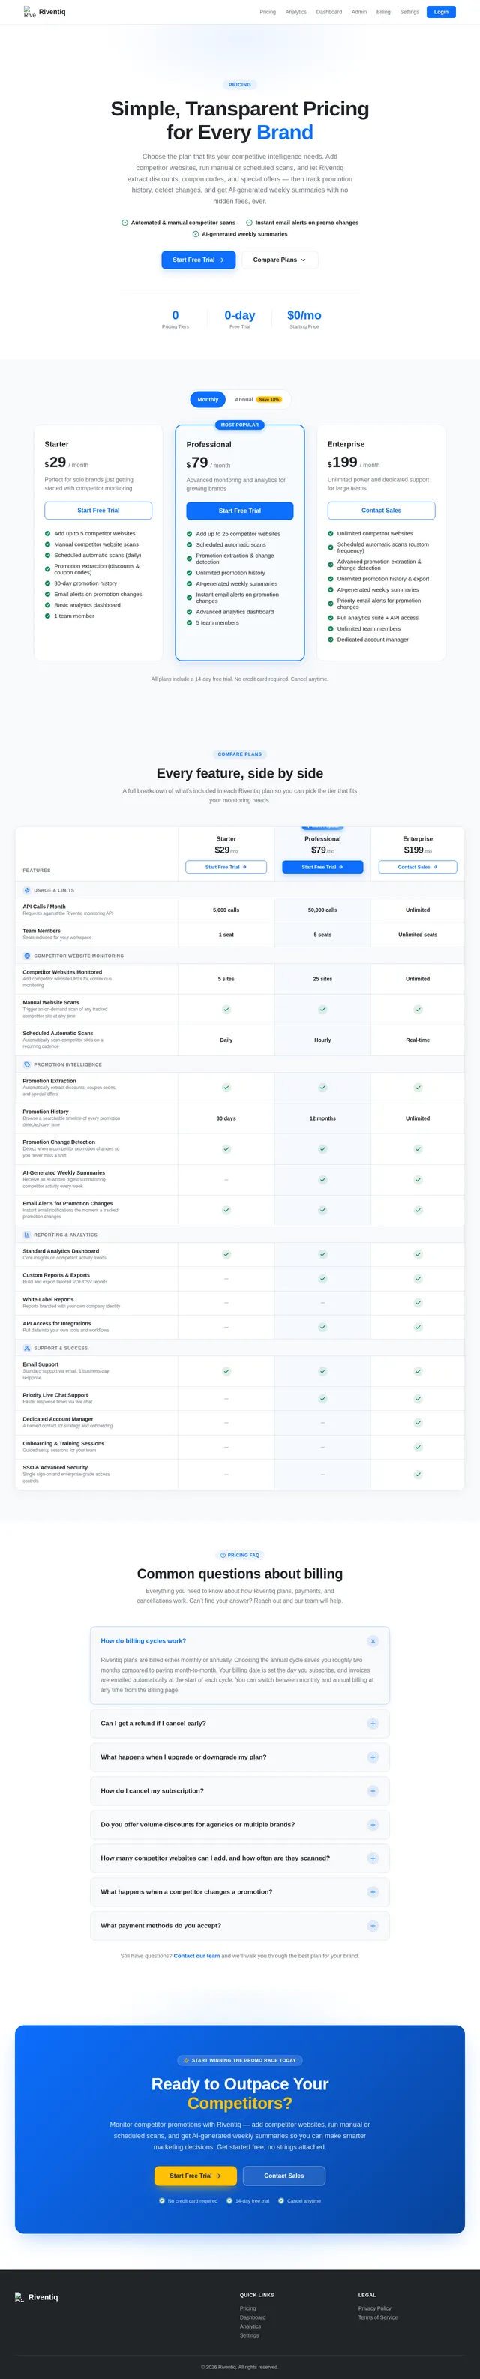Switch billing toggle to Monthly

click(x=208, y=399)
